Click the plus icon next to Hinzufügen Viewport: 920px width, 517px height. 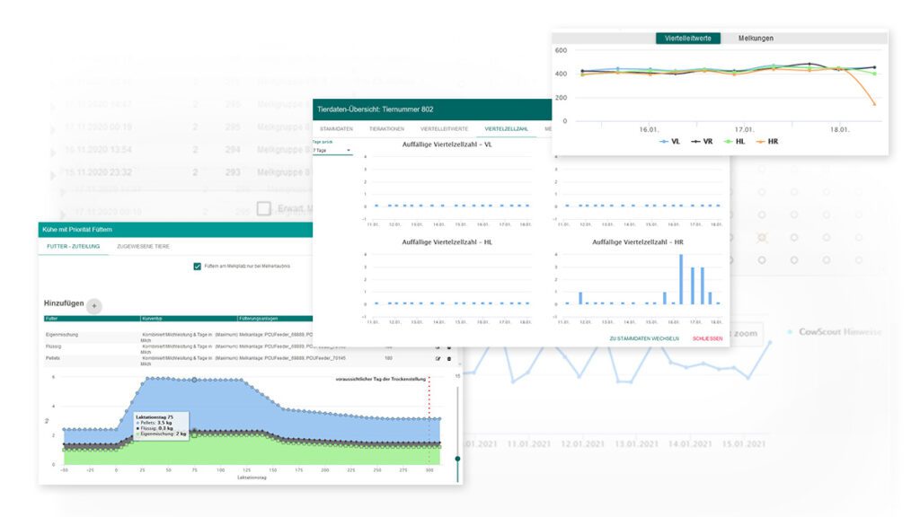click(93, 305)
